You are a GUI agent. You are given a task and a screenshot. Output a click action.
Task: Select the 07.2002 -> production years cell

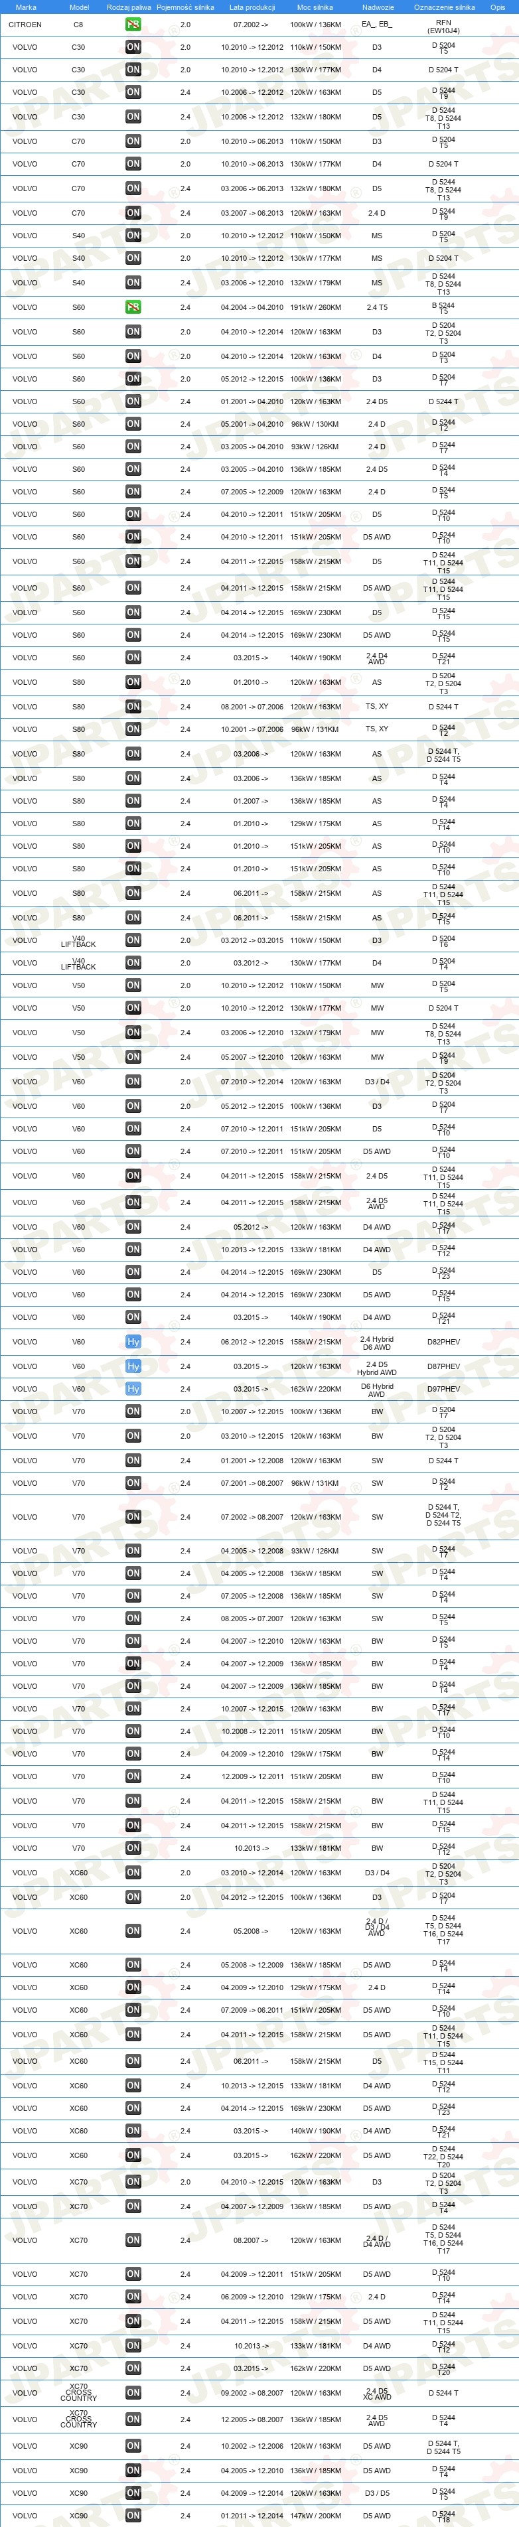[252, 25]
